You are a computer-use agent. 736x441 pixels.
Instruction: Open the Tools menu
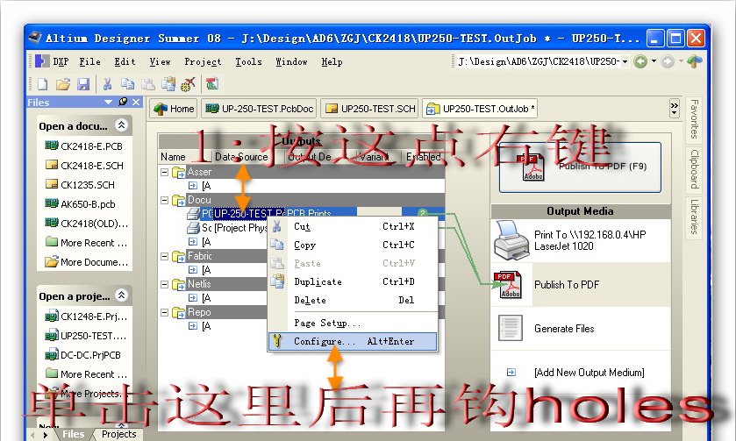point(248,62)
